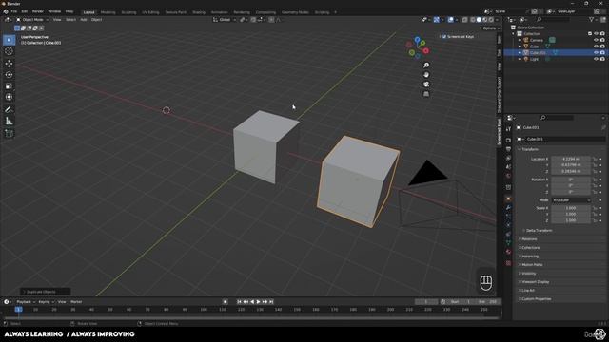
Task: Toggle the camera view icon
Action: click(426, 85)
